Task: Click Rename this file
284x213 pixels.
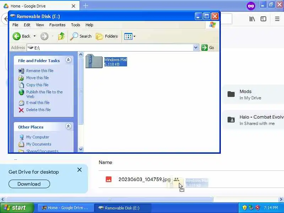Action: point(40,71)
